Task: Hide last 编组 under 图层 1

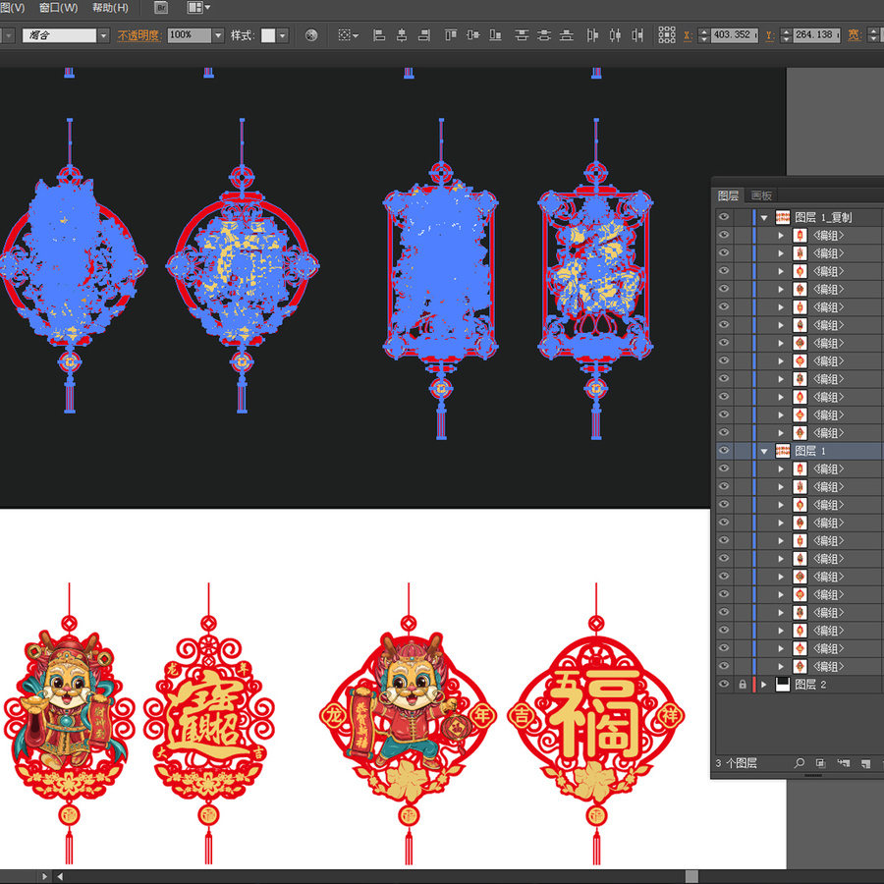Action: coord(724,666)
